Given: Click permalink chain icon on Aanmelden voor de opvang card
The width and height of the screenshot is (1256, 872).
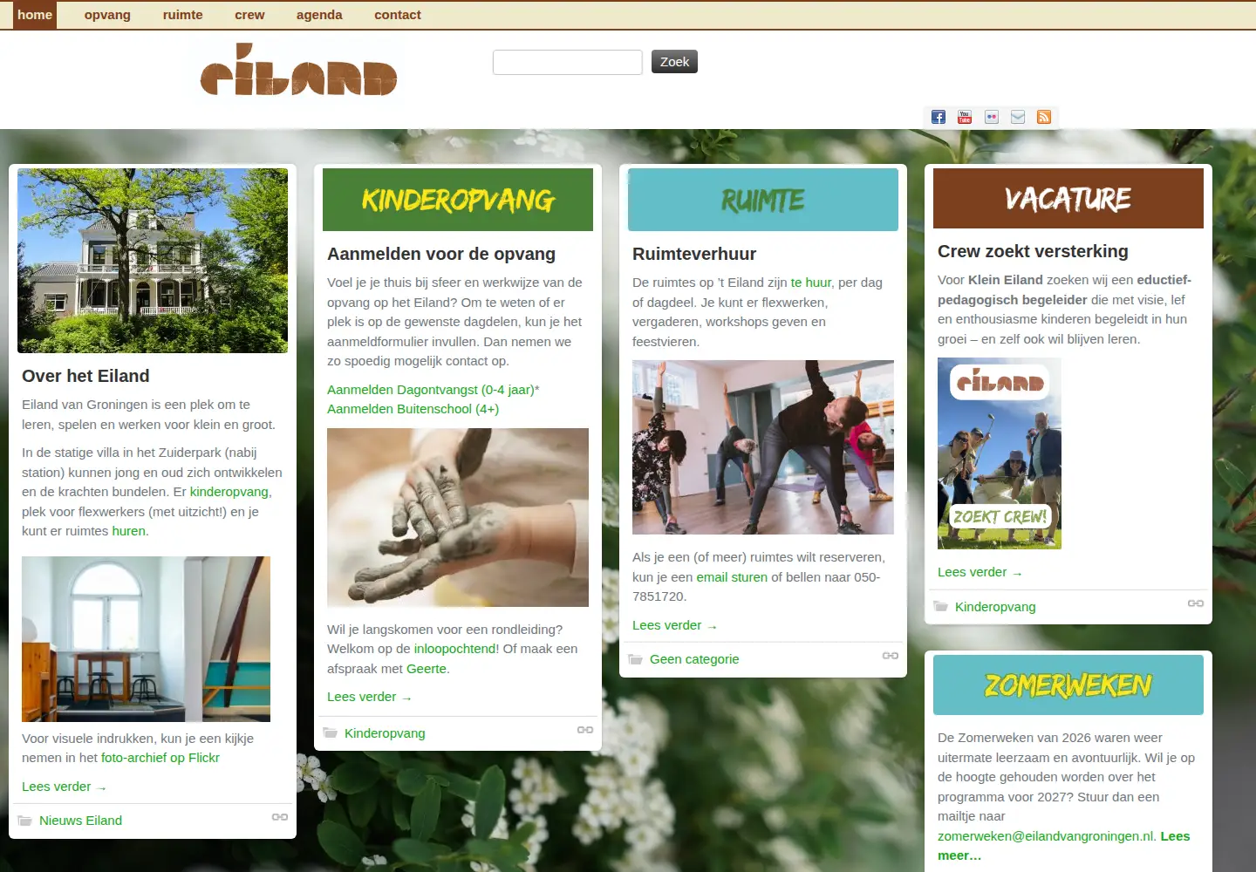Looking at the screenshot, I should coord(585,730).
